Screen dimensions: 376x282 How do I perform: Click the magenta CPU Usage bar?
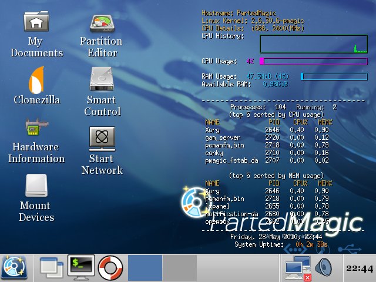pos(313,61)
